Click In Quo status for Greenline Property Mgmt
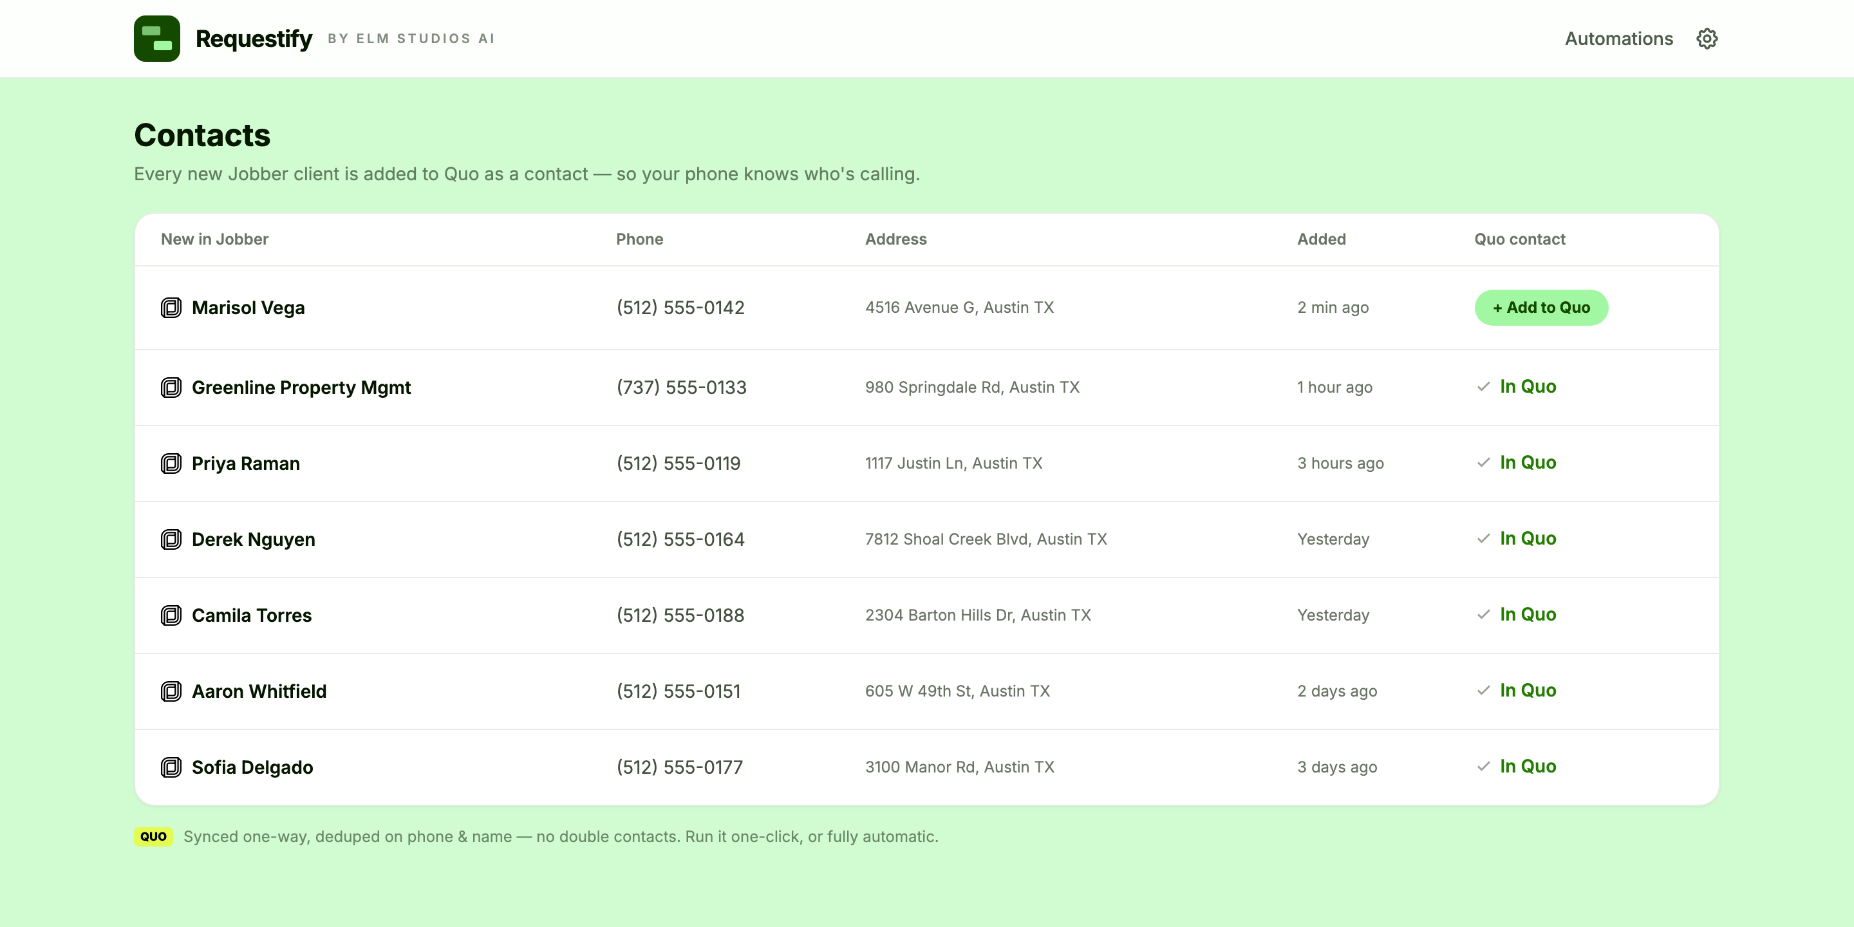This screenshot has height=927, width=1854. pyautogui.click(x=1527, y=386)
